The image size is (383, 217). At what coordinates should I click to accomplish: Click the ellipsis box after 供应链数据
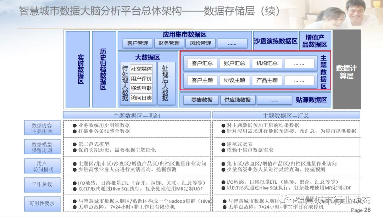[274, 100]
